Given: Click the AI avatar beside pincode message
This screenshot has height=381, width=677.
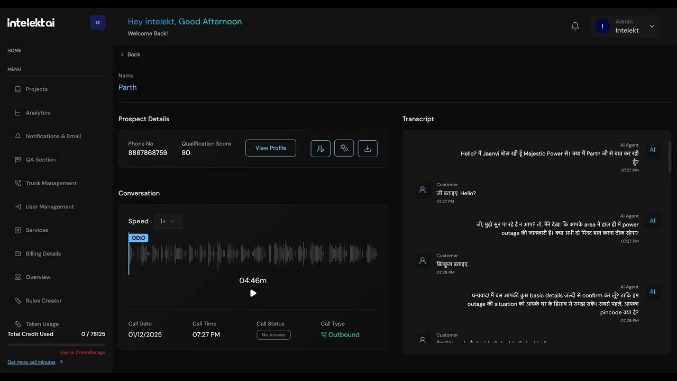Looking at the screenshot, I should coord(652,292).
